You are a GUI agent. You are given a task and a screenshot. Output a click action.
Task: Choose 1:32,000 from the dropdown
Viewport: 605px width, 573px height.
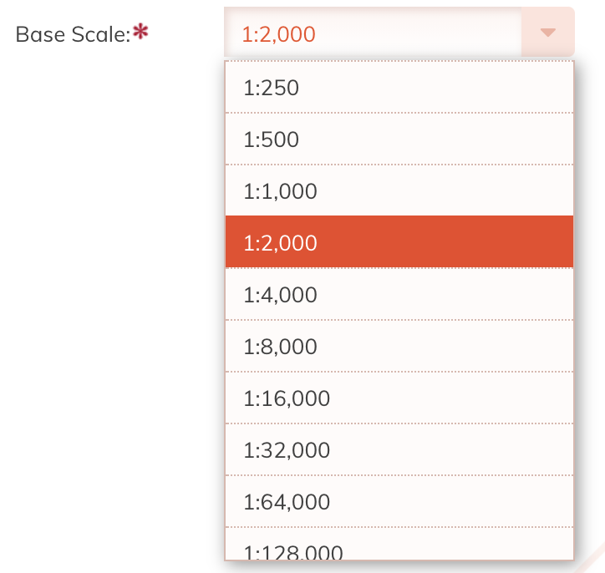click(399, 449)
